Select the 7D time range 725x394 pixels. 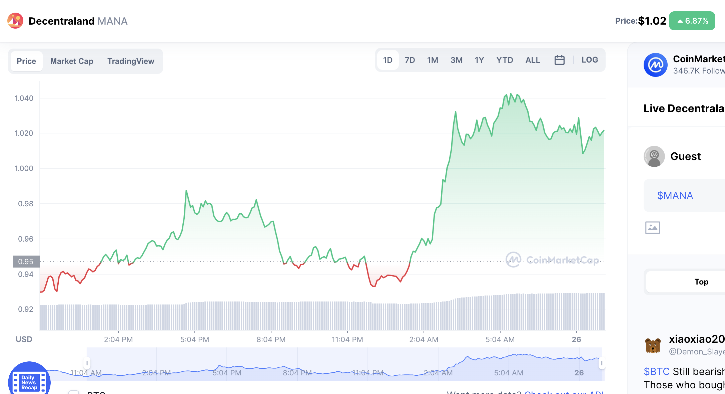pos(410,60)
